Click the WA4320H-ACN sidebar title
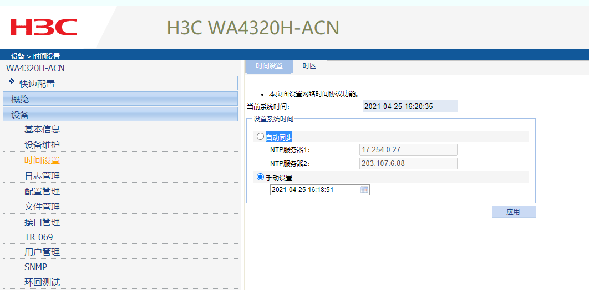 [35, 68]
